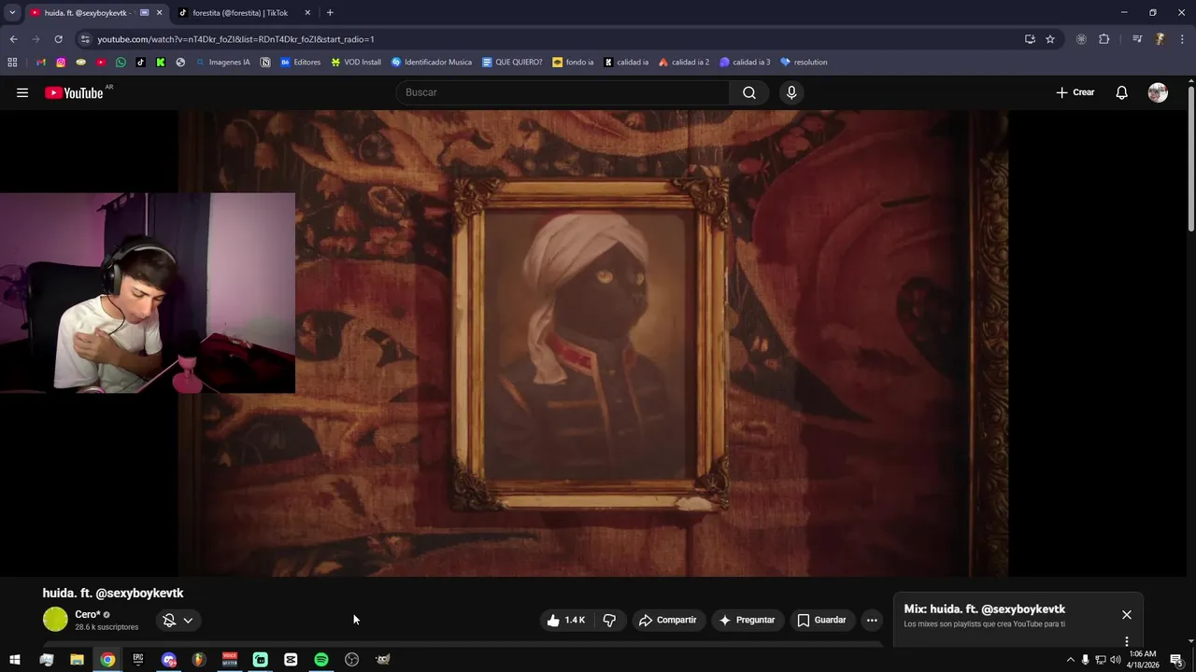1196x672 pixels.
Task: Open a new browser tab
Action: [x=330, y=13]
